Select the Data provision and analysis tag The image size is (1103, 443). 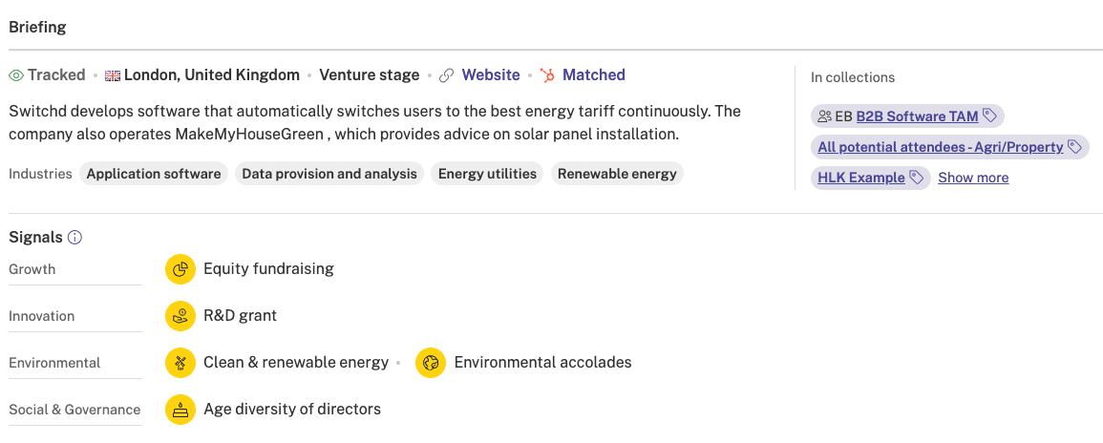click(329, 174)
